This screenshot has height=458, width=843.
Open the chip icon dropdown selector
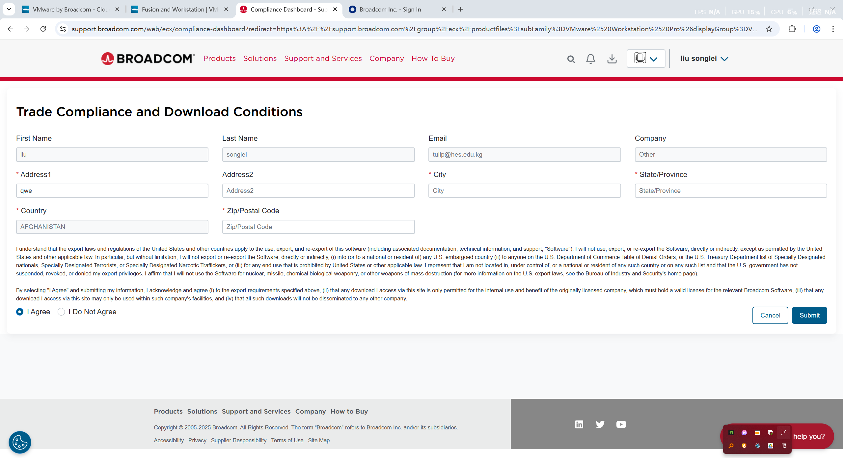tap(646, 59)
